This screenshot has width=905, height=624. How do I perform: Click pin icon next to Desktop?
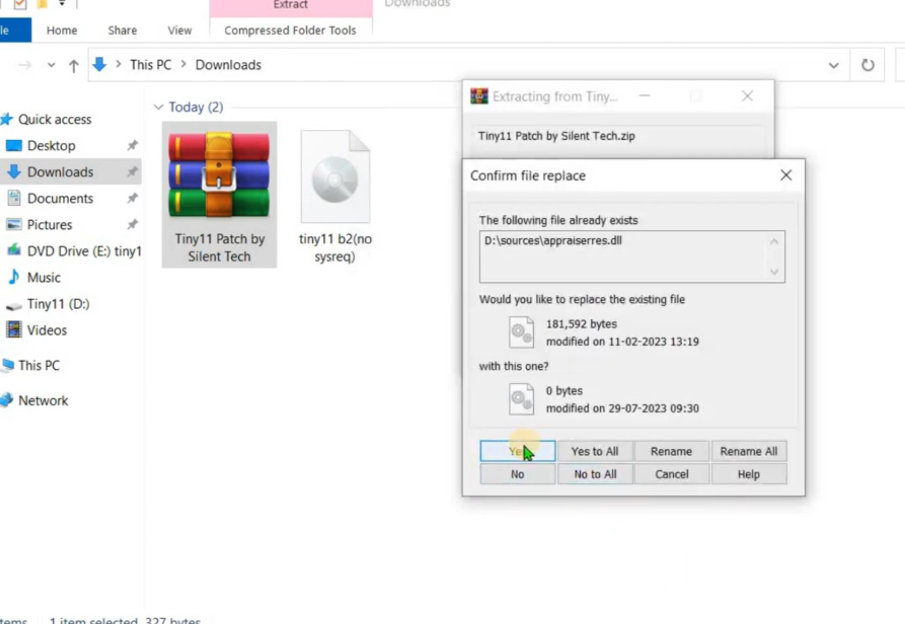132,145
